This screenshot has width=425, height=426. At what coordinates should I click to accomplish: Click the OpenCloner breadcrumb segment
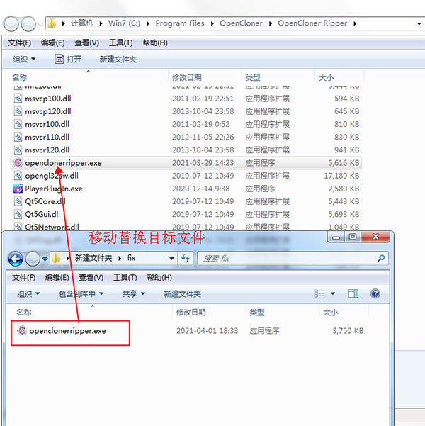pyautogui.click(x=241, y=23)
